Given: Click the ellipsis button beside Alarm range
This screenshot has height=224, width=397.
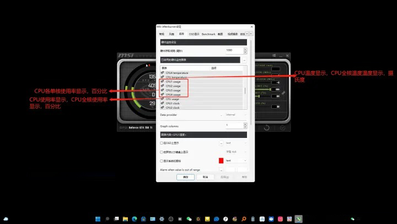Looking at the screenshot, I should point(221,170).
